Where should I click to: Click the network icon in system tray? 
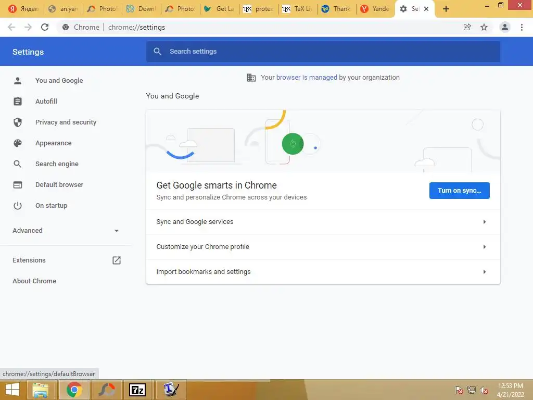[472, 390]
